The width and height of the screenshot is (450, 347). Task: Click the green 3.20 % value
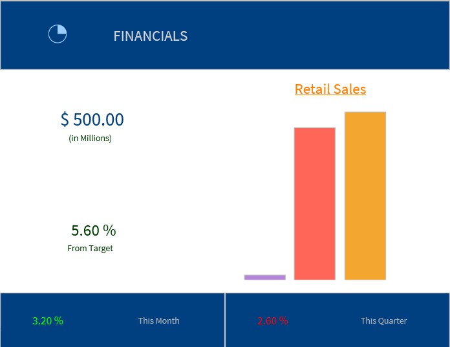tap(48, 320)
